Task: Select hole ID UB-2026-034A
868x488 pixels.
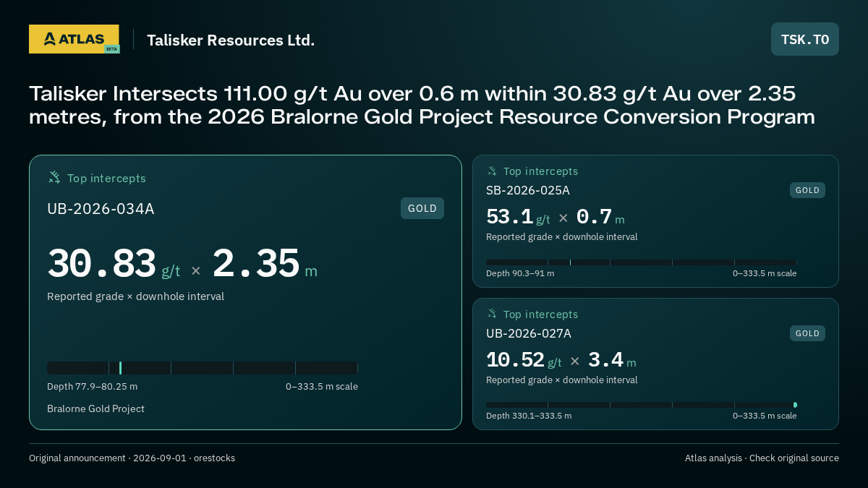Action: 101,209
